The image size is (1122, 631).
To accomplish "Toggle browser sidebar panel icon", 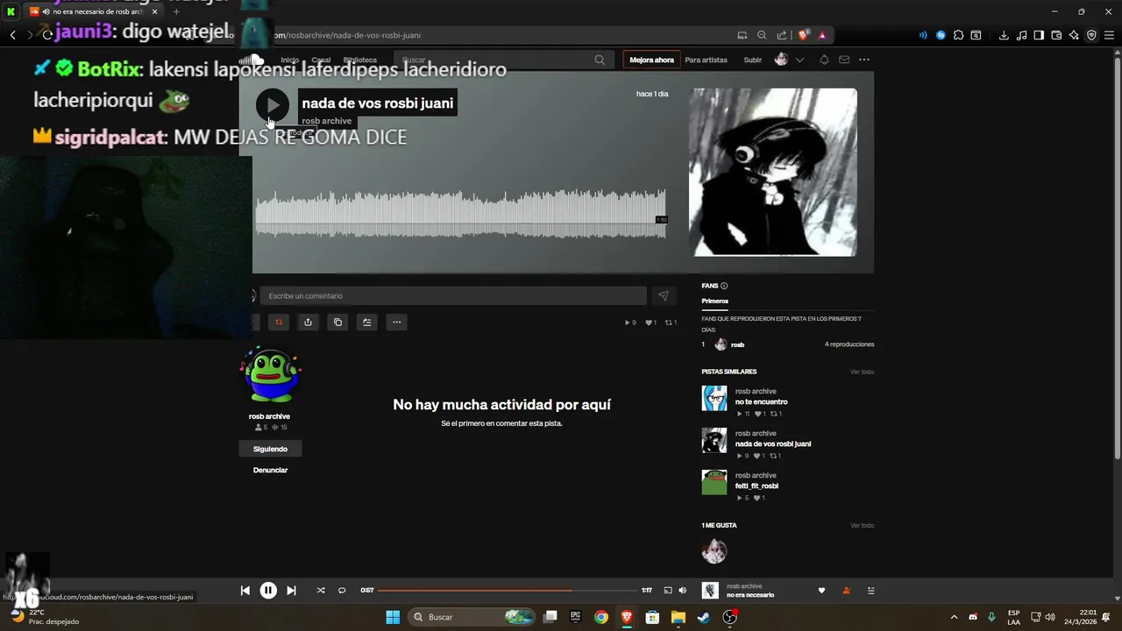I will pos(1039,35).
